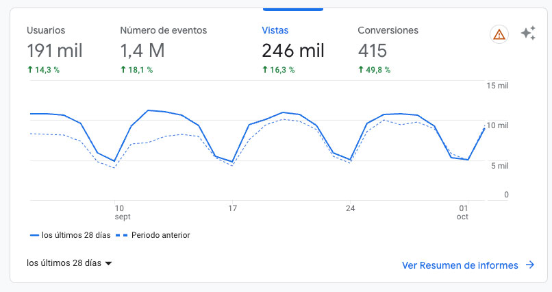Click the 246 mil Vistas value
This screenshot has width=552, height=292.
tap(292, 51)
